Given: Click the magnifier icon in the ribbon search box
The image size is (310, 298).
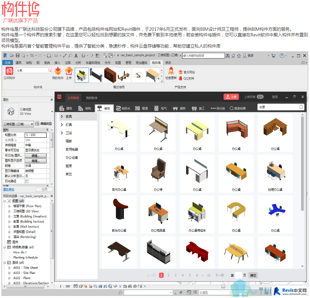Looking at the screenshot, I should [x=50, y=70].
